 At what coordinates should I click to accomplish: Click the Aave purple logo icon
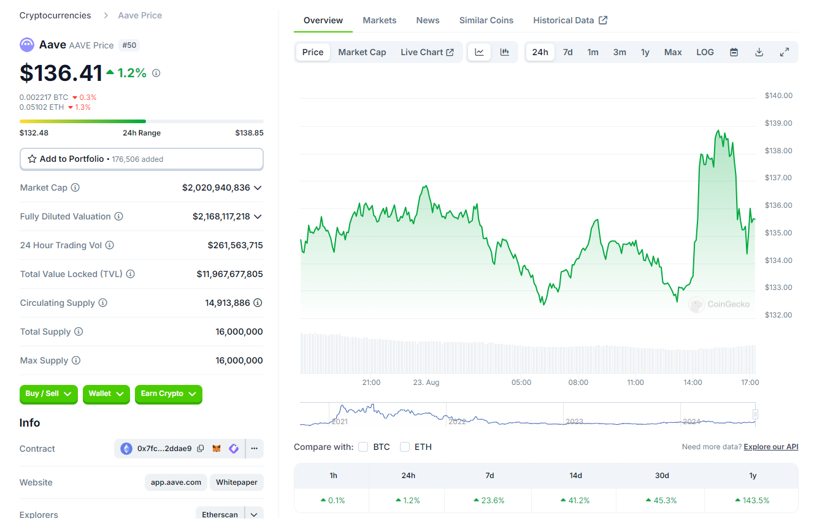(27, 45)
